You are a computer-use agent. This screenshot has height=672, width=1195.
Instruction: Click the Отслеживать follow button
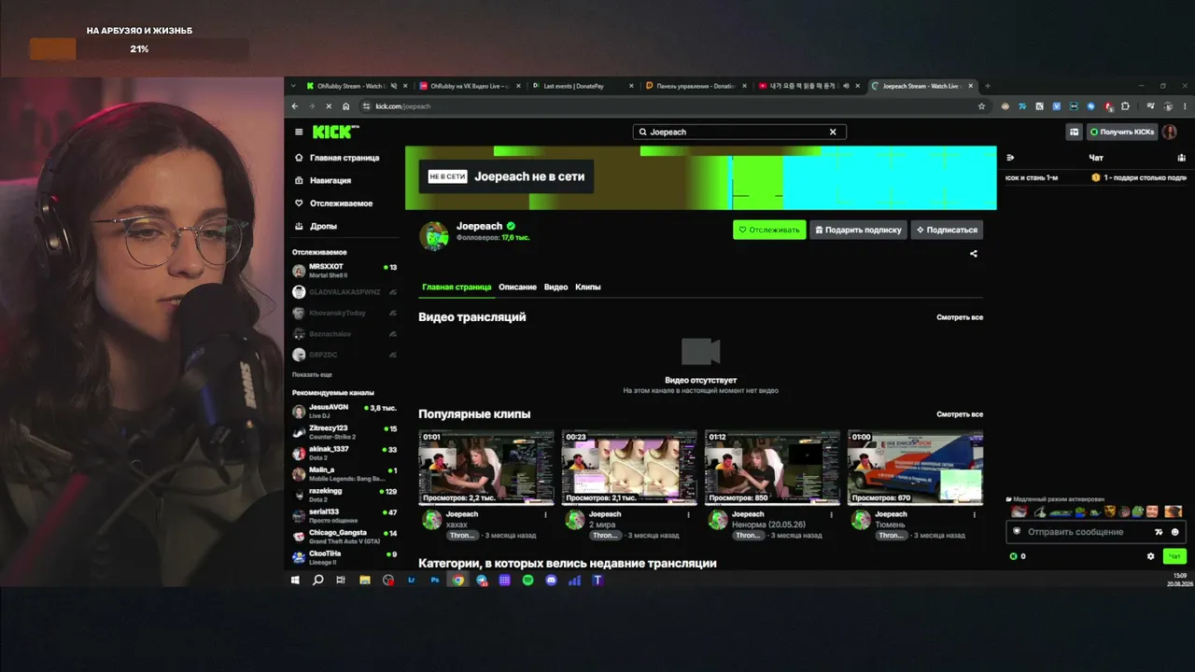tap(769, 230)
